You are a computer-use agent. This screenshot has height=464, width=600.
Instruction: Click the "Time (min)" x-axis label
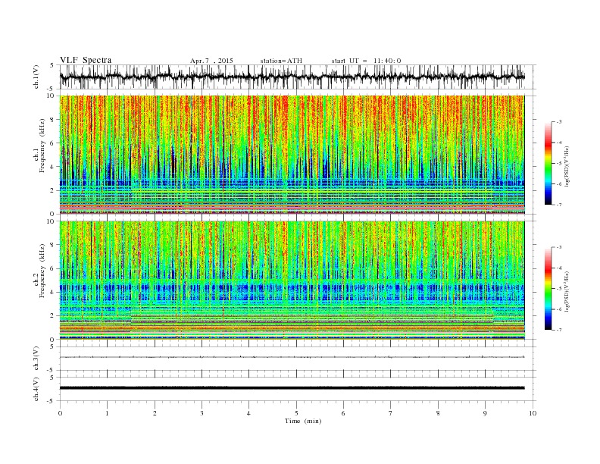point(303,421)
